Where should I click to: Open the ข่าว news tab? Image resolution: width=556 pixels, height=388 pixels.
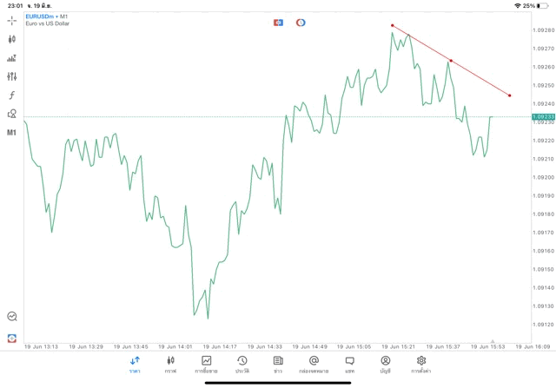point(277,365)
